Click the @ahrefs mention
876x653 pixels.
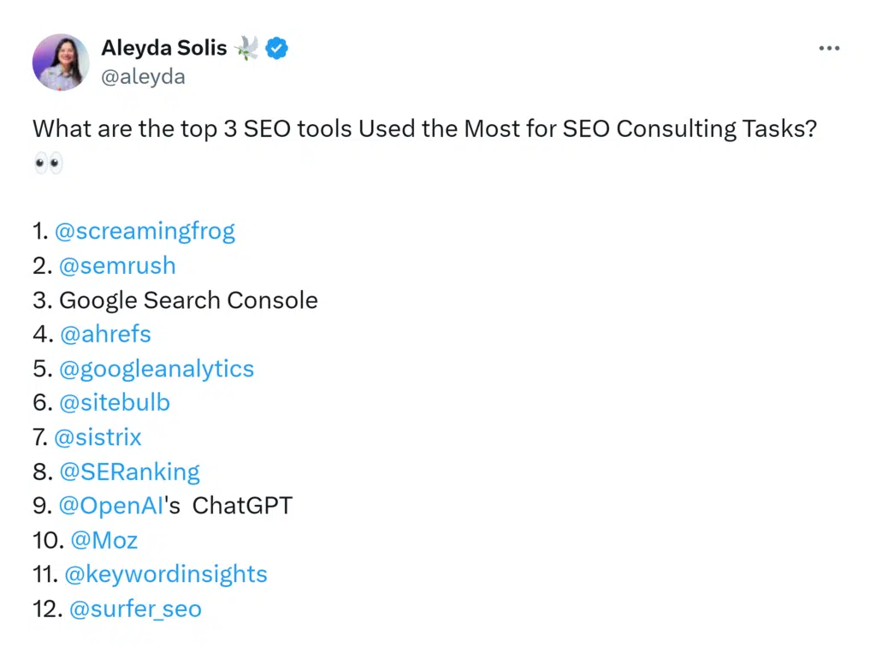pos(105,335)
